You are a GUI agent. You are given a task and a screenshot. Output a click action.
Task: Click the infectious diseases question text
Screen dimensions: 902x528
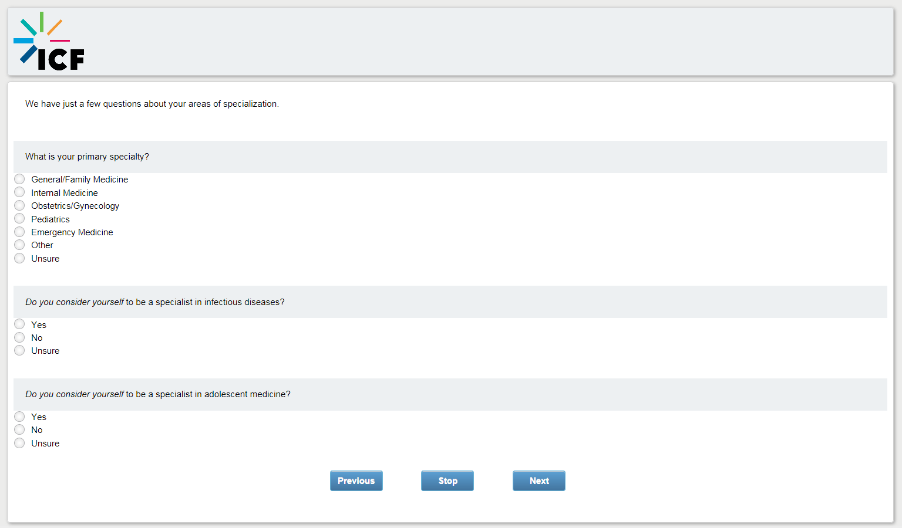(x=154, y=302)
